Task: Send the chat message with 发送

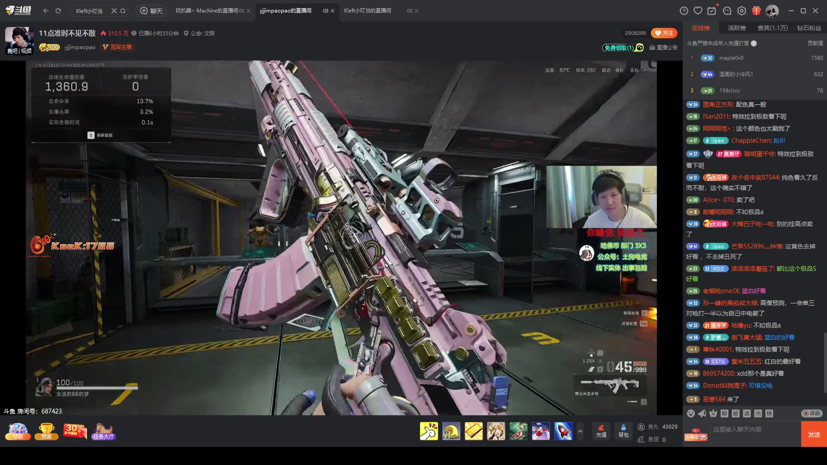Action: tap(814, 434)
